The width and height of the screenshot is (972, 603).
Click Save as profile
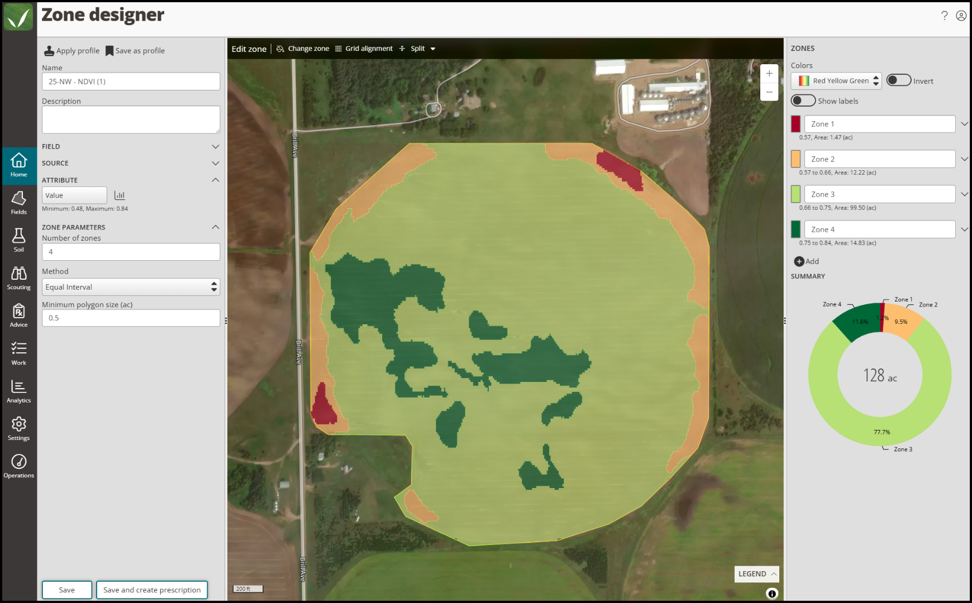(x=135, y=51)
